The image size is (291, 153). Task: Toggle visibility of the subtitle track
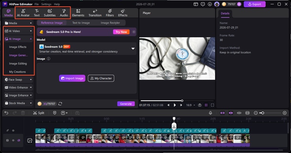[x=13, y=131]
